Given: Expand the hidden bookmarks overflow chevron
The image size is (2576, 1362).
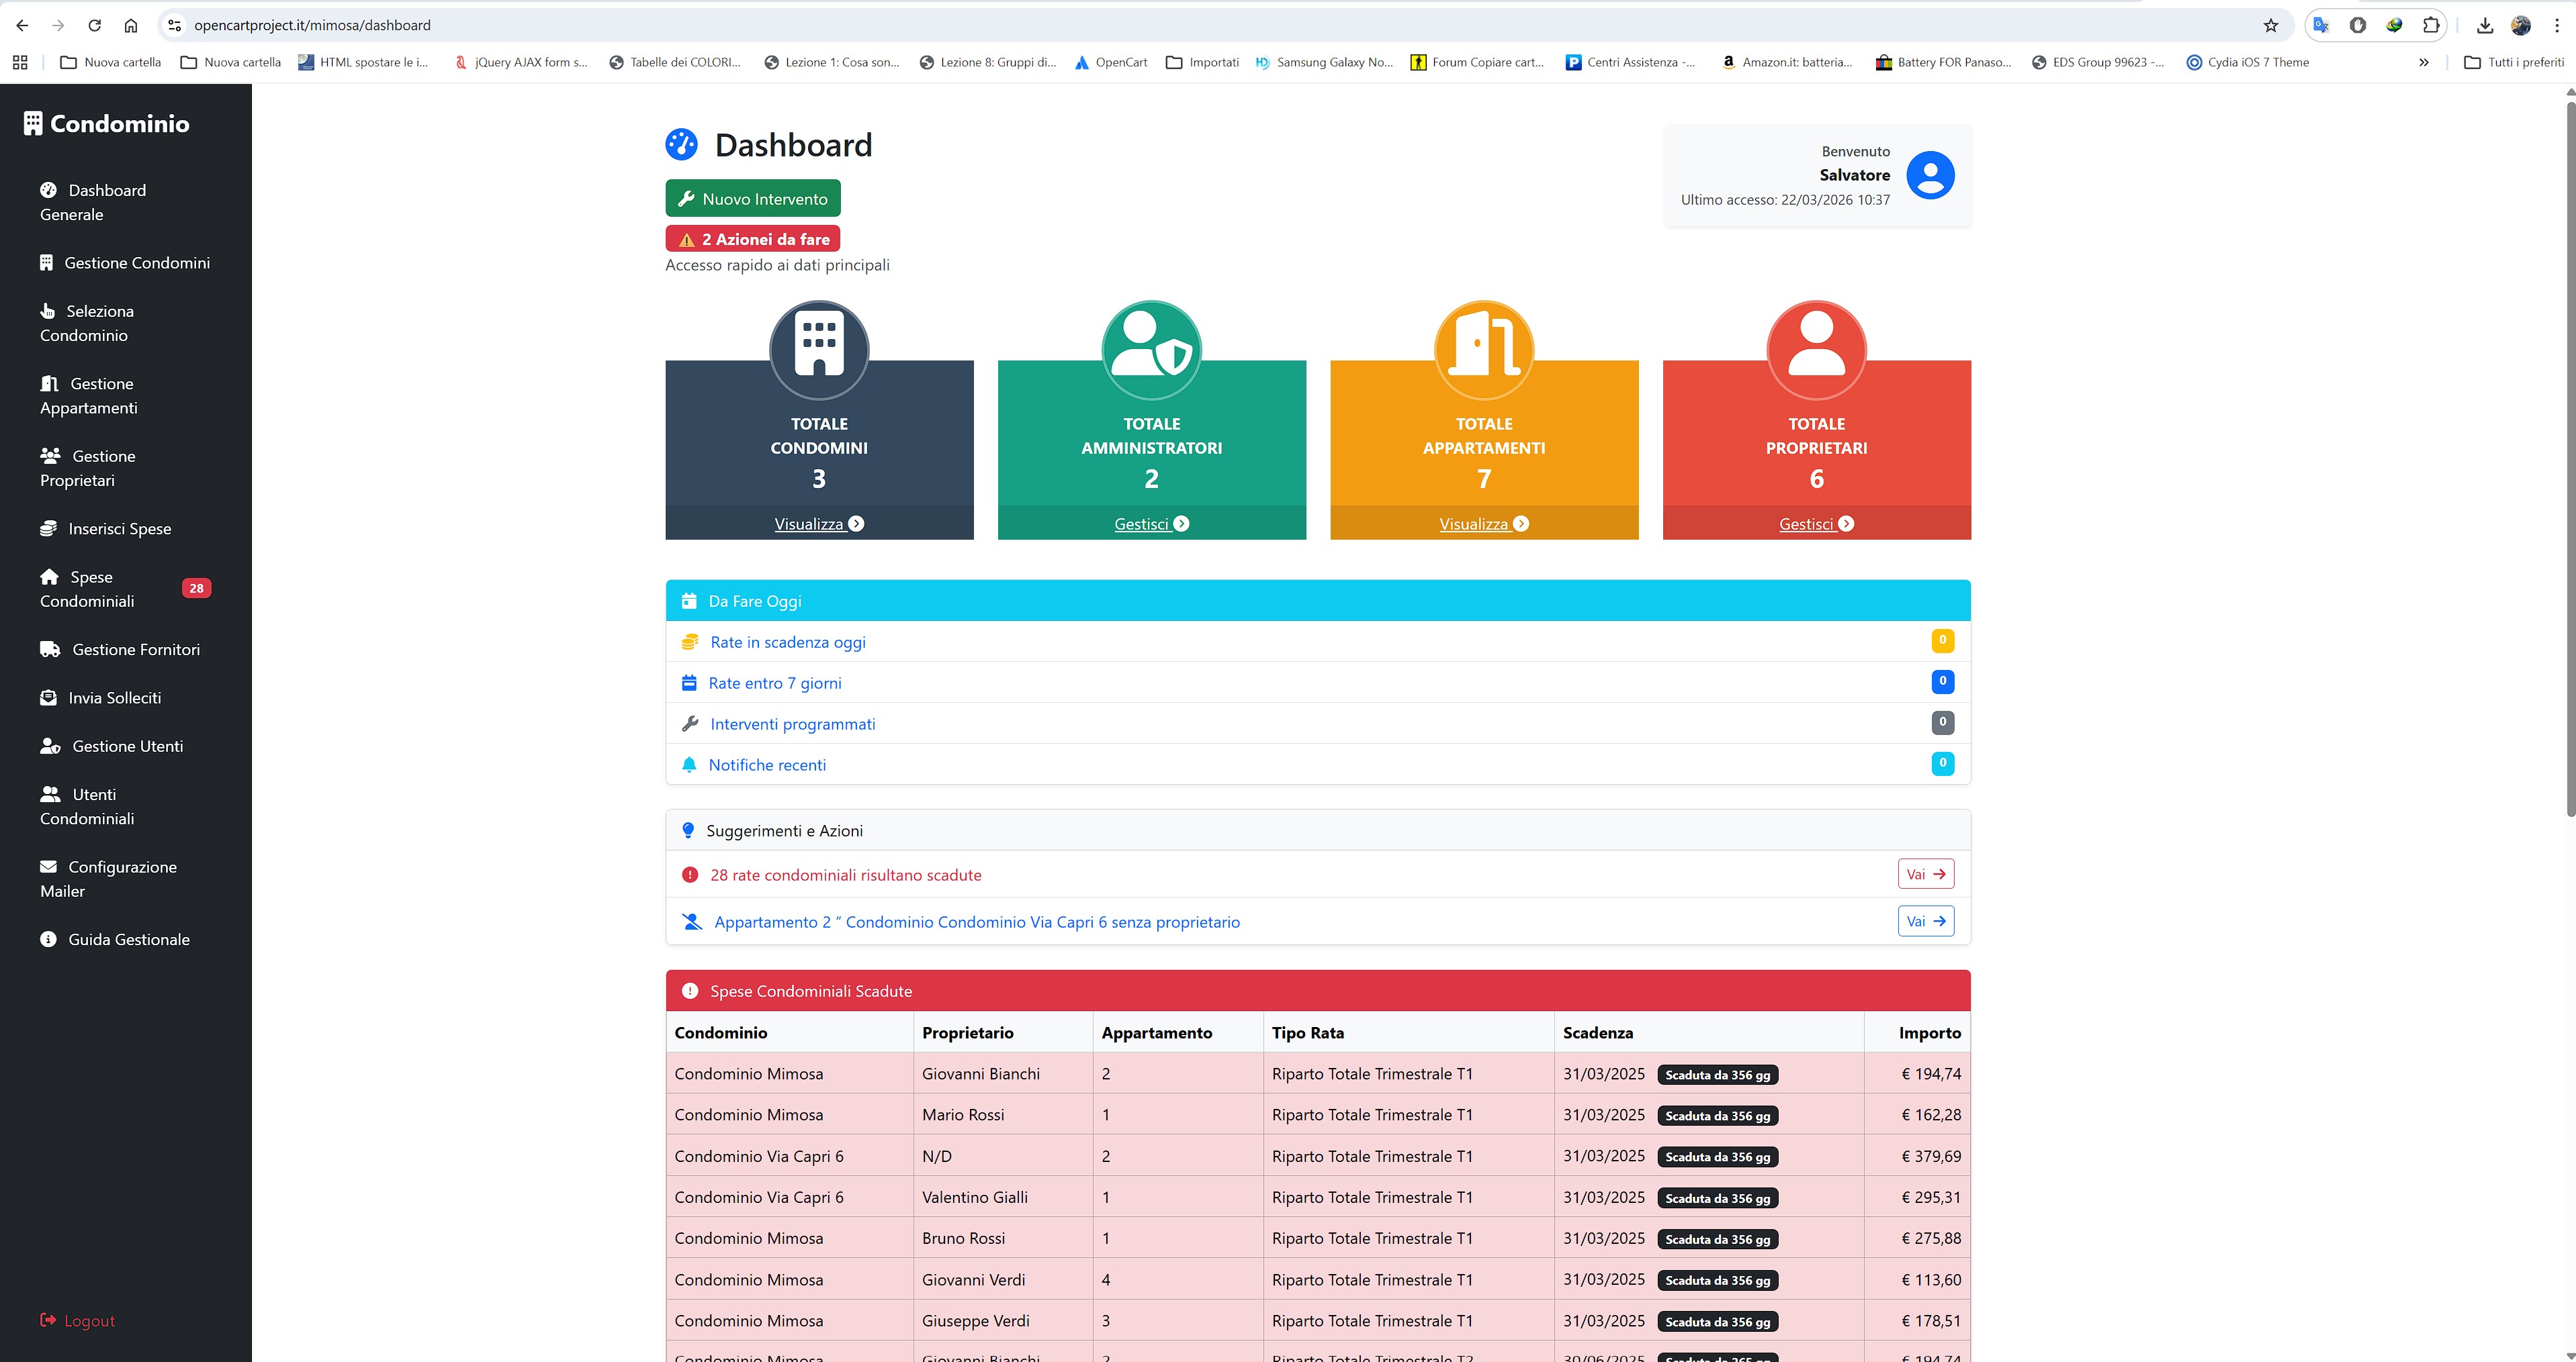Looking at the screenshot, I should (x=2424, y=62).
